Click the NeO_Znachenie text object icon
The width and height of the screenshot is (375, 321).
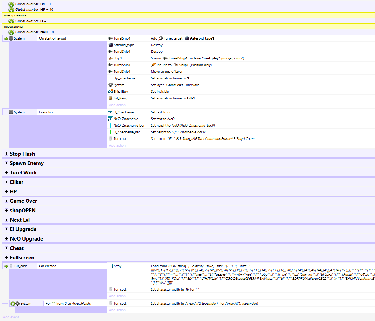pyautogui.click(x=110, y=119)
